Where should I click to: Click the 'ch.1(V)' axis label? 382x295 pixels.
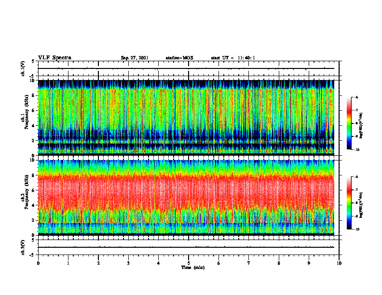click(x=23, y=68)
